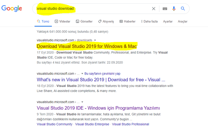Open the Visual Studio Professional sitelink

click(x=131, y=124)
